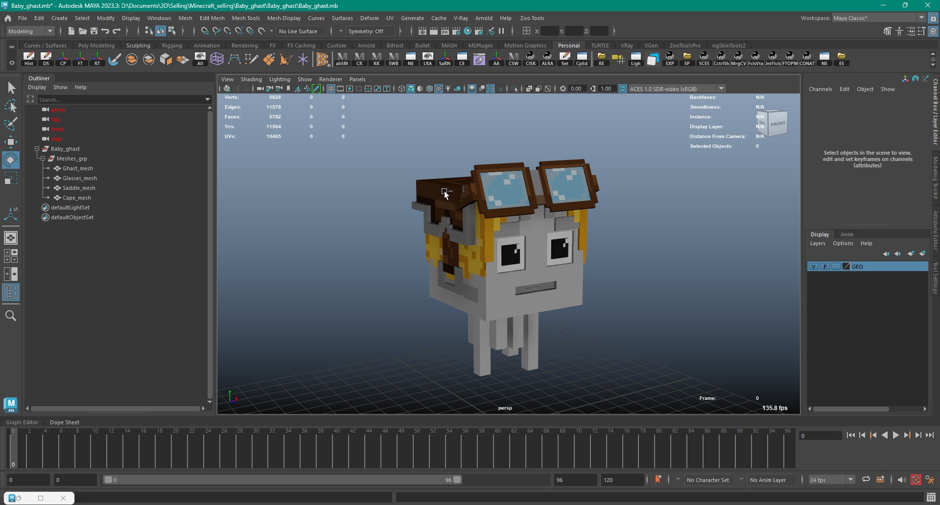Image resolution: width=940 pixels, height=505 pixels.
Task: Toggle the Outliner button in the toolbox
Action: click(11, 293)
